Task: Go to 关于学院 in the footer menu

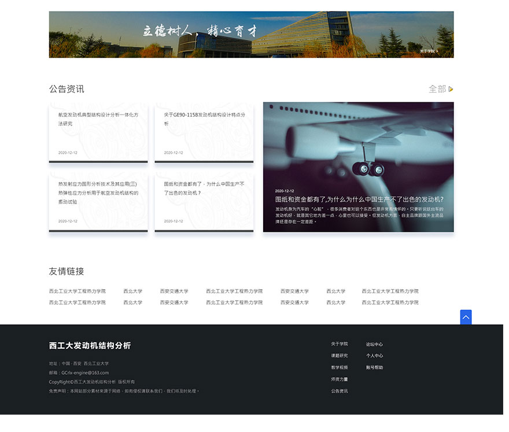Action: pyautogui.click(x=340, y=344)
